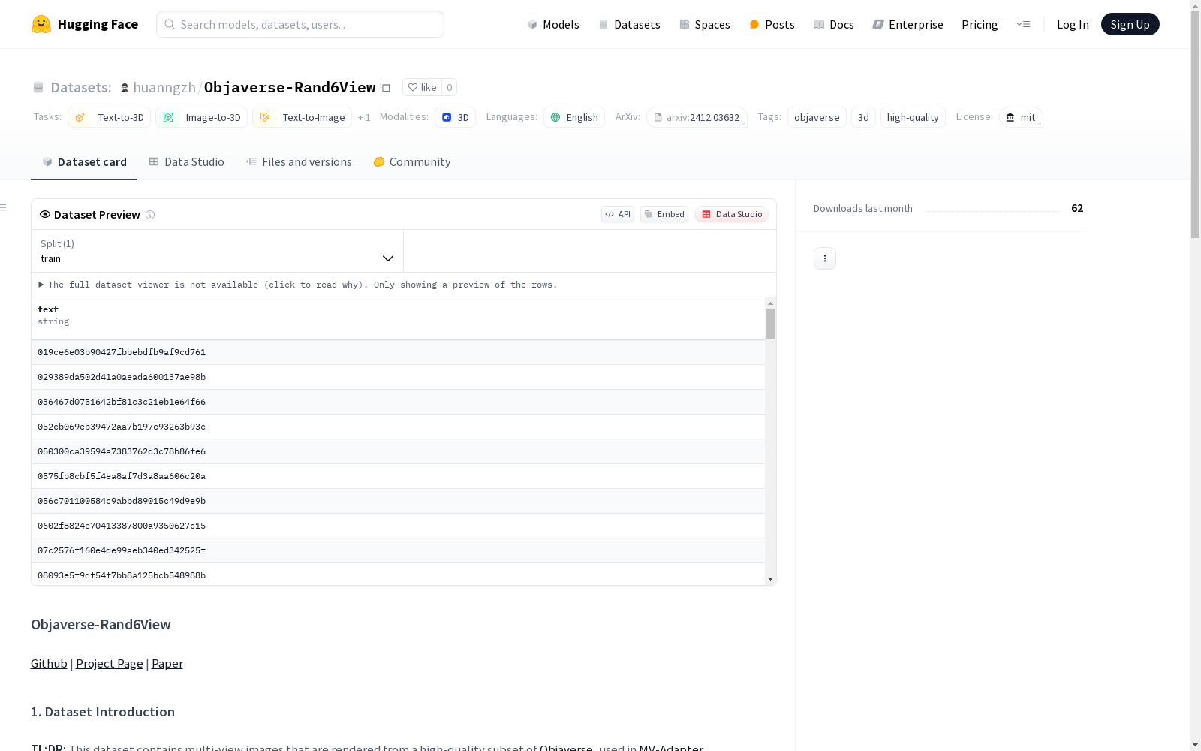Open the Files and versions tab
The image size is (1201, 751).
(x=299, y=162)
